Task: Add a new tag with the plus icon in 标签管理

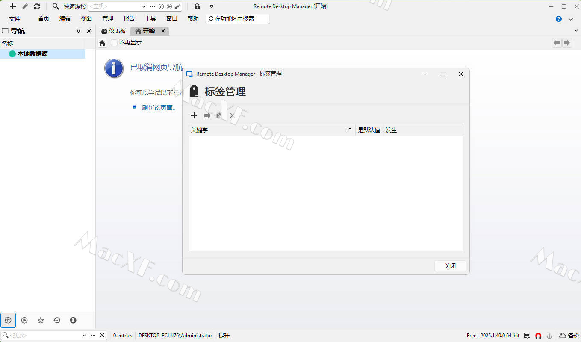Action: pyautogui.click(x=194, y=115)
